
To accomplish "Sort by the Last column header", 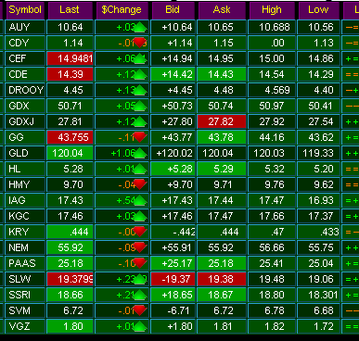I will (x=70, y=10).
